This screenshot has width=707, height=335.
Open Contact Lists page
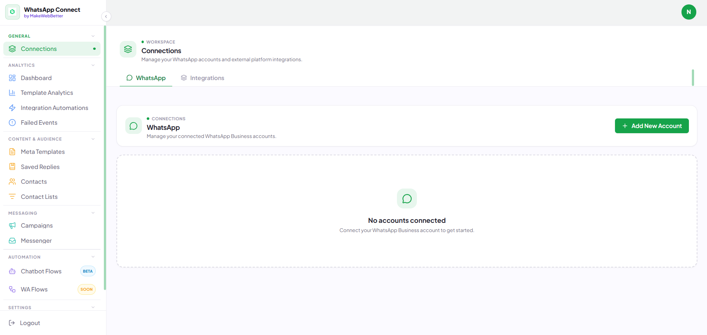(x=52, y=197)
